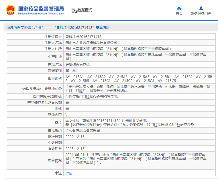The image size is (218, 180).
Task: Click 第二类 management category value
Action: (71, 71)
